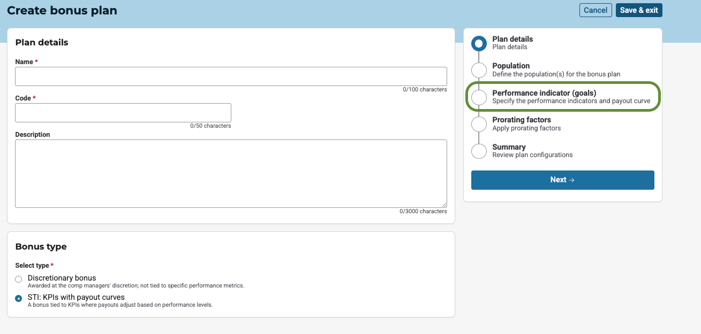
Task: Click the Plan details step circle indicator
Action: [479, 43]
